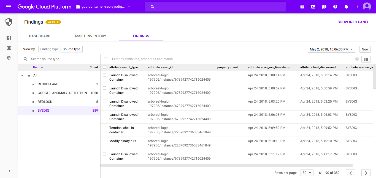Open the three-dot settings menu
Image resolution: width=376 pixels, height=178 pixels.
point(357,7)
